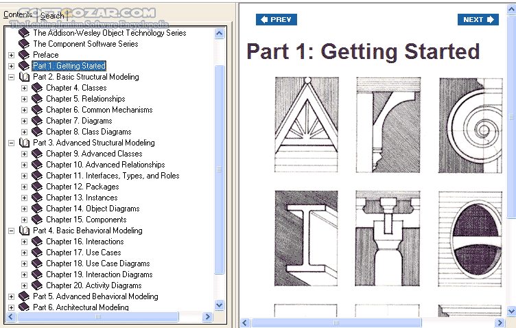Click the open book icon for Part 3
Screen dimensions: 516x328
(25, 143)
